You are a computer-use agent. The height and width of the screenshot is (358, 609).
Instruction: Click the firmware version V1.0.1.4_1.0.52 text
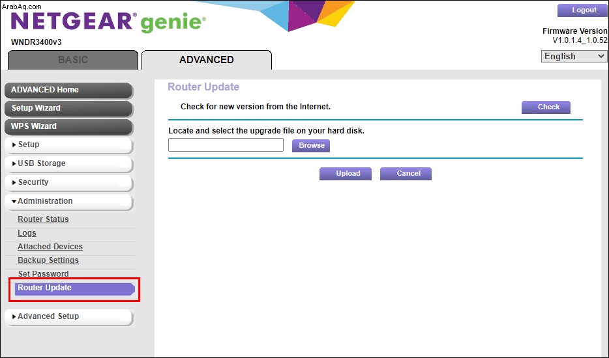580,40
